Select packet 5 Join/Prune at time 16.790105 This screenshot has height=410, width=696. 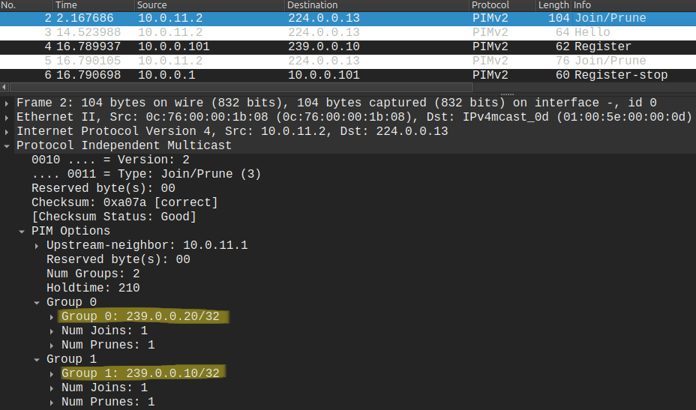[300, 61]
